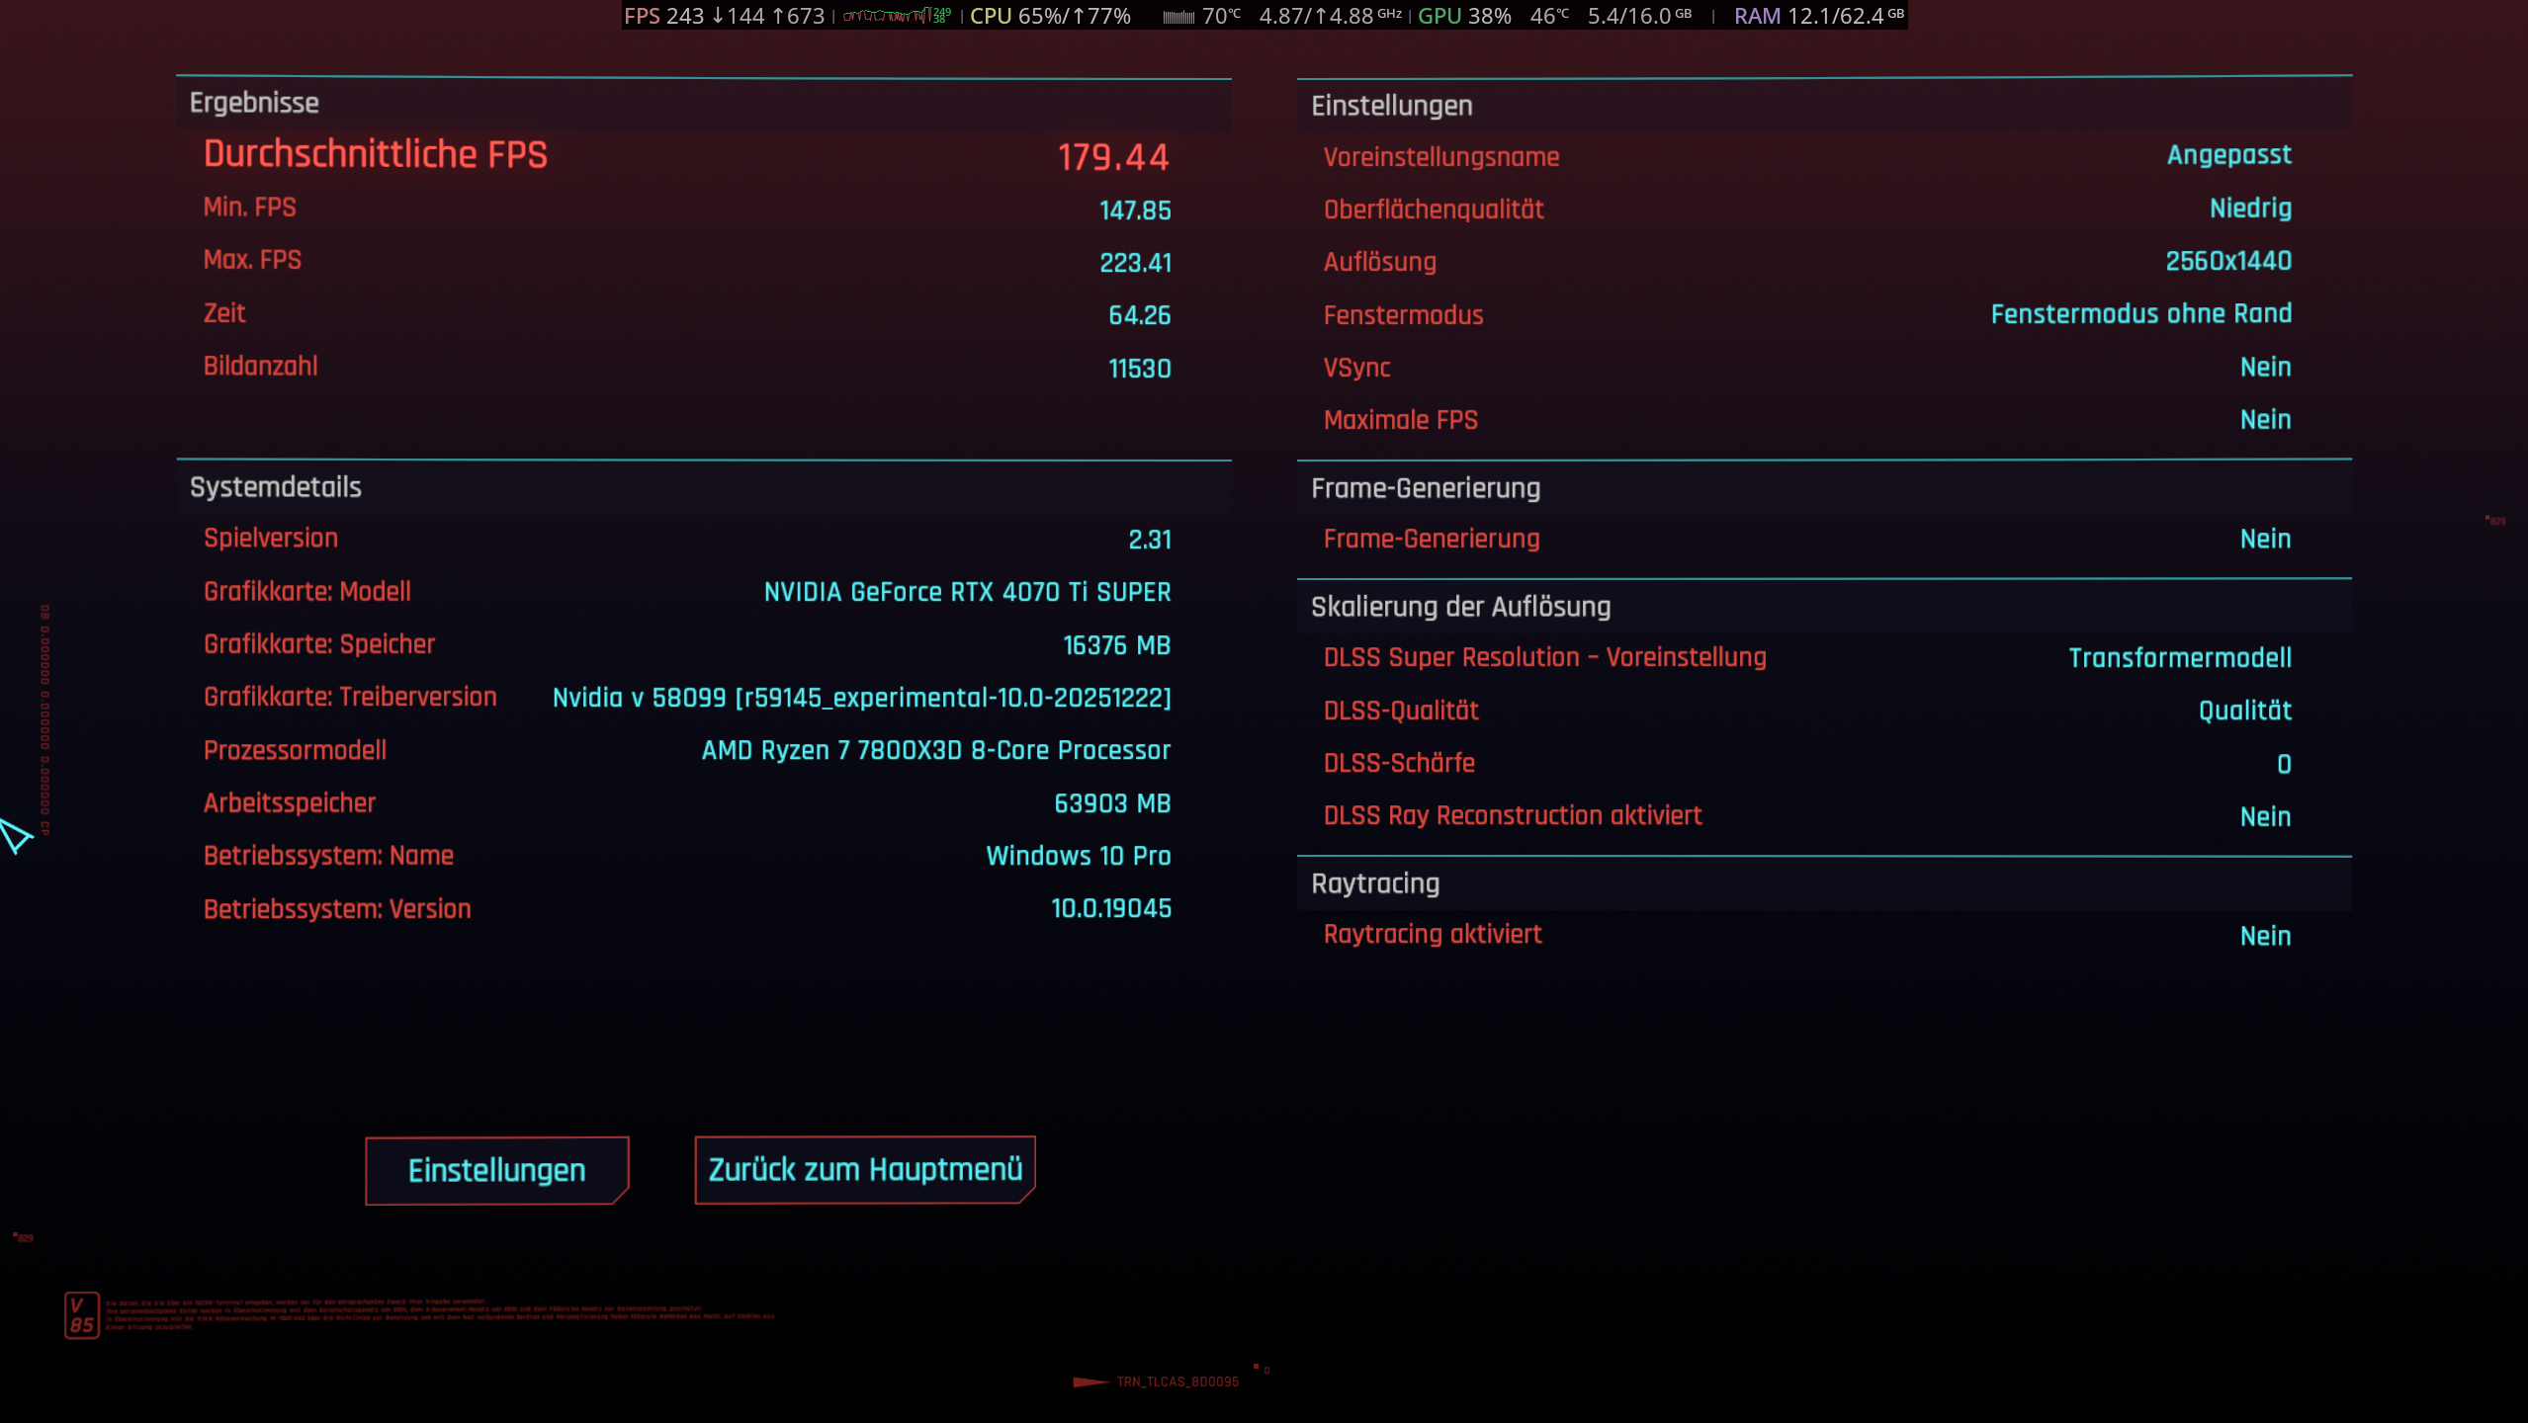
Task: Click the Durchschnittliche FPS value 179.44
Action: [1113, 157]
